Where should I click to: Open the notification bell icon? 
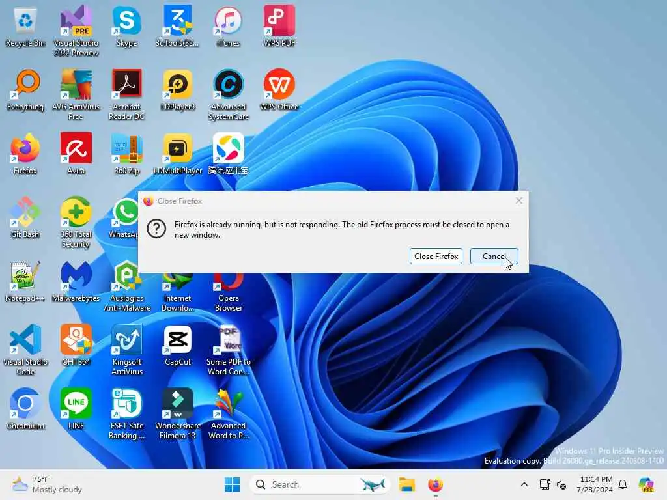pyautogui.click(x=623, y=484)
